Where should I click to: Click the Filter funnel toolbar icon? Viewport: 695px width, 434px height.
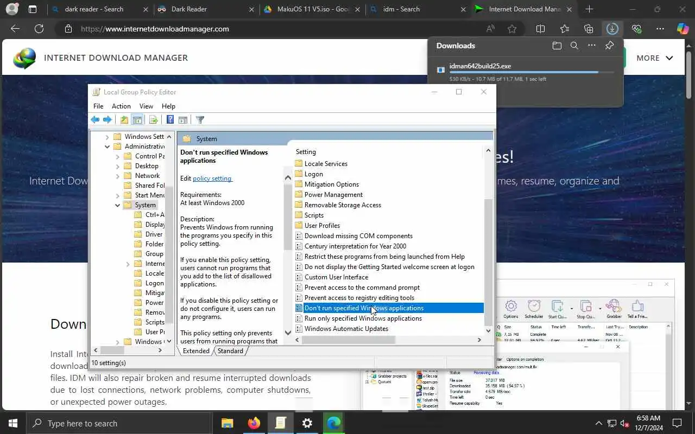(200, 120)
